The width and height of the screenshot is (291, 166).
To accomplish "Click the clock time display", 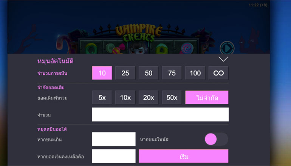I will [258, 5].
